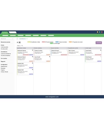Click pink Premier entretien legend swatch
The image size is (104, 129).
(43, 42)
